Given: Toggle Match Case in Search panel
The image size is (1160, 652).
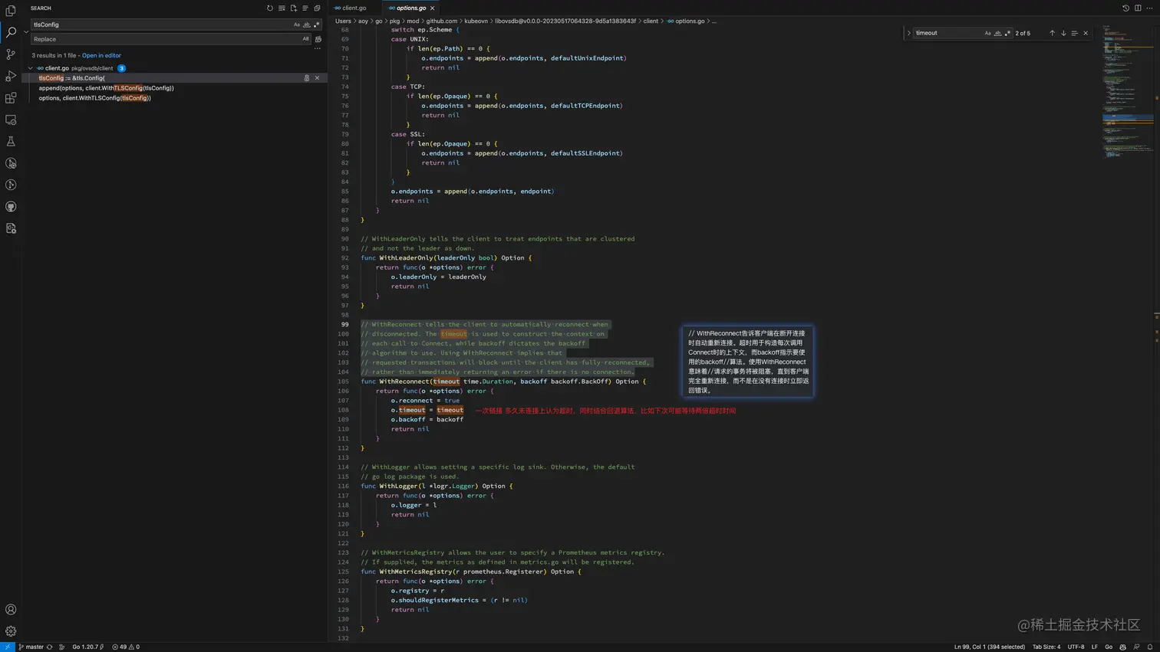Looking at the screenshot, I should (297, 25).
